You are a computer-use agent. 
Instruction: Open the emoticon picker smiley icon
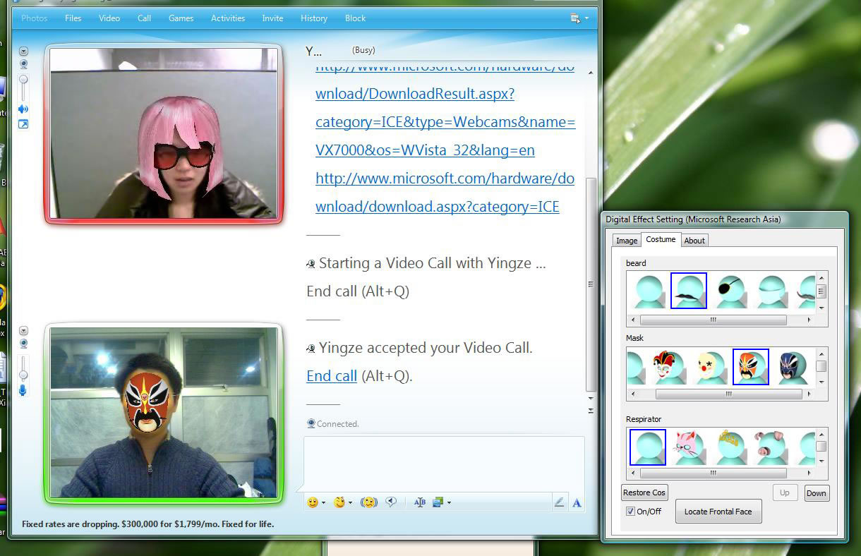(313, 502)
